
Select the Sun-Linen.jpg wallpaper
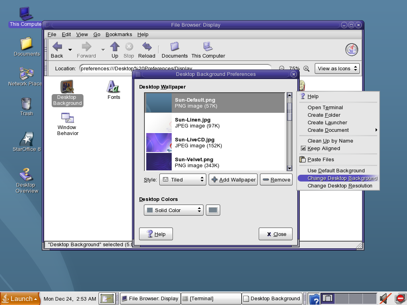pos(215,123)
